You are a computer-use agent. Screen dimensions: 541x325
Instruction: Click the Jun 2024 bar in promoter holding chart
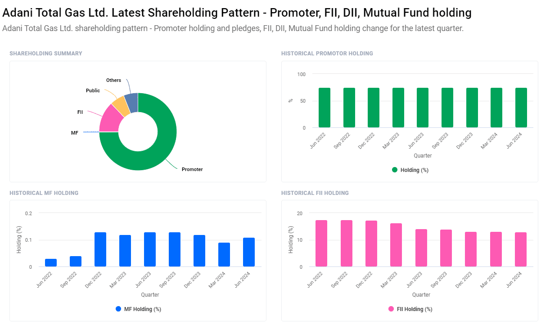521,108
